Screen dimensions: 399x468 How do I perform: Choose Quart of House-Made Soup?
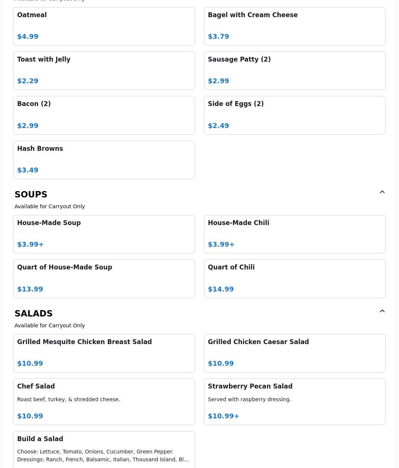click(x=104, y=278)
